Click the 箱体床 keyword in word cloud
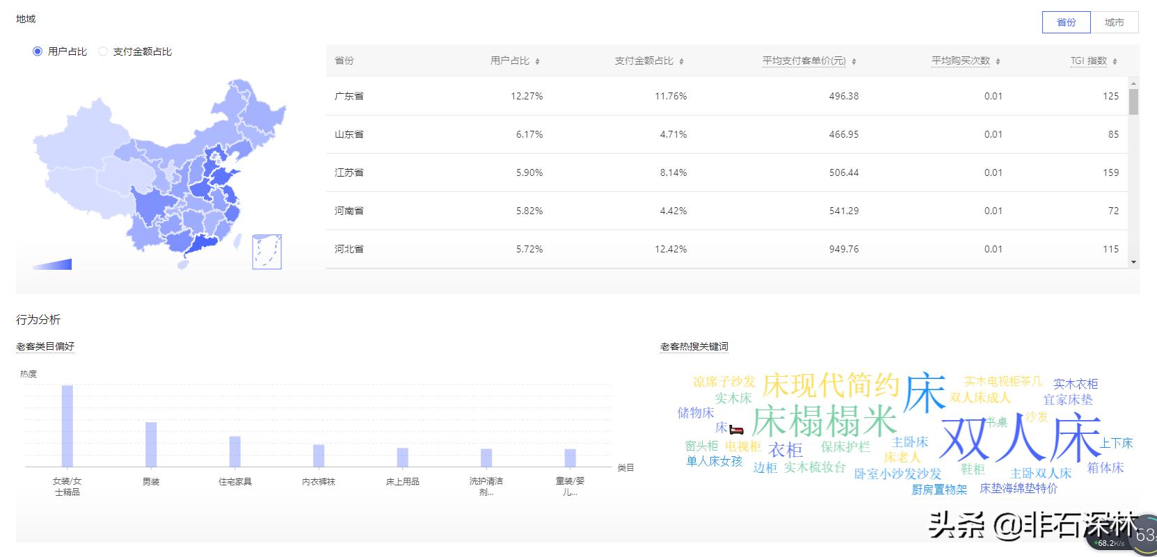Screen dimensions: 1157x557 1106,468
